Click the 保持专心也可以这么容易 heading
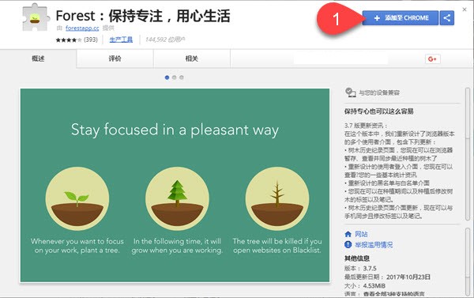The image size is (474, 298). [378, 111]
